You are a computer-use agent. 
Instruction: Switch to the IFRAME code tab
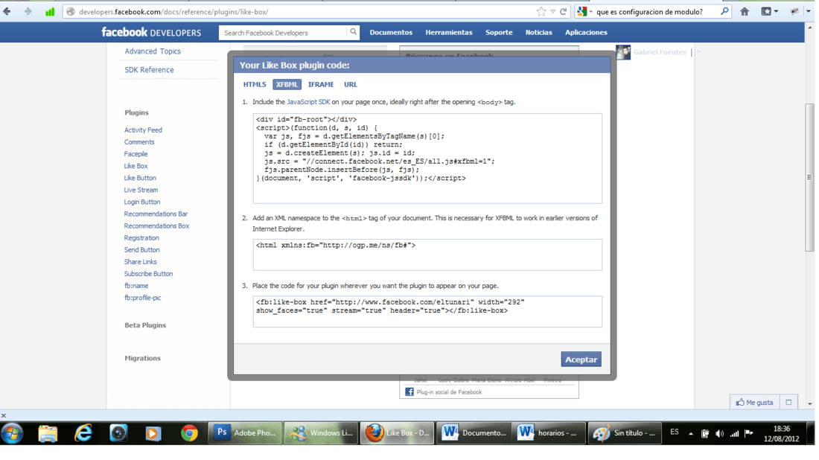[321, 85]
